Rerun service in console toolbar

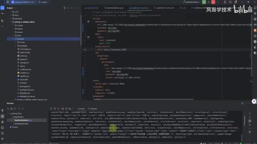coord(51,108)
